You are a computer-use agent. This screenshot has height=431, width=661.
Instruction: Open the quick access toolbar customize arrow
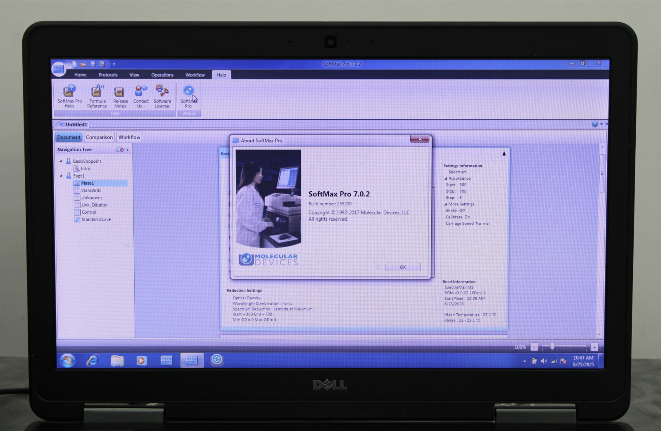click(x=114, y=64)
